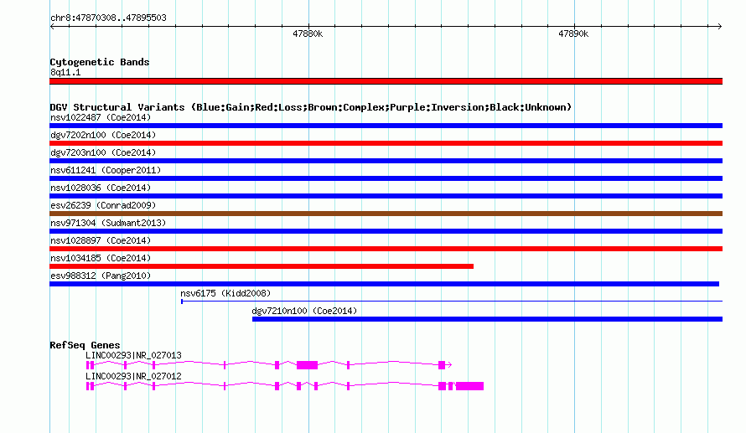Click the blue bar for nsv1028036

(386, 196)
